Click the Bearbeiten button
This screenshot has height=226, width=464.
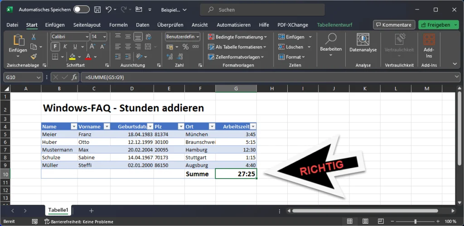pos(331,45)
